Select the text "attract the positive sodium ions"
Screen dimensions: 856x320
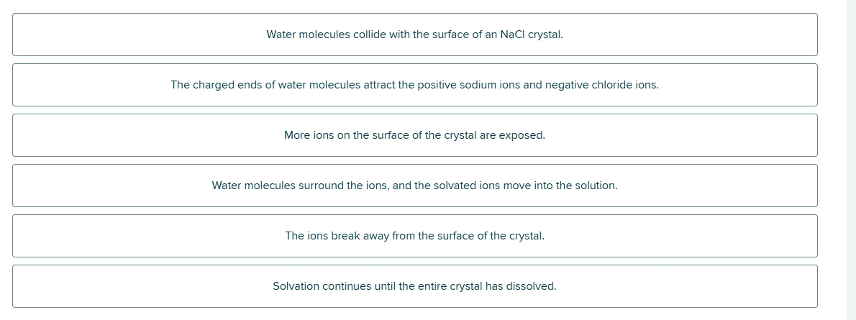click(x=442, y=85)
